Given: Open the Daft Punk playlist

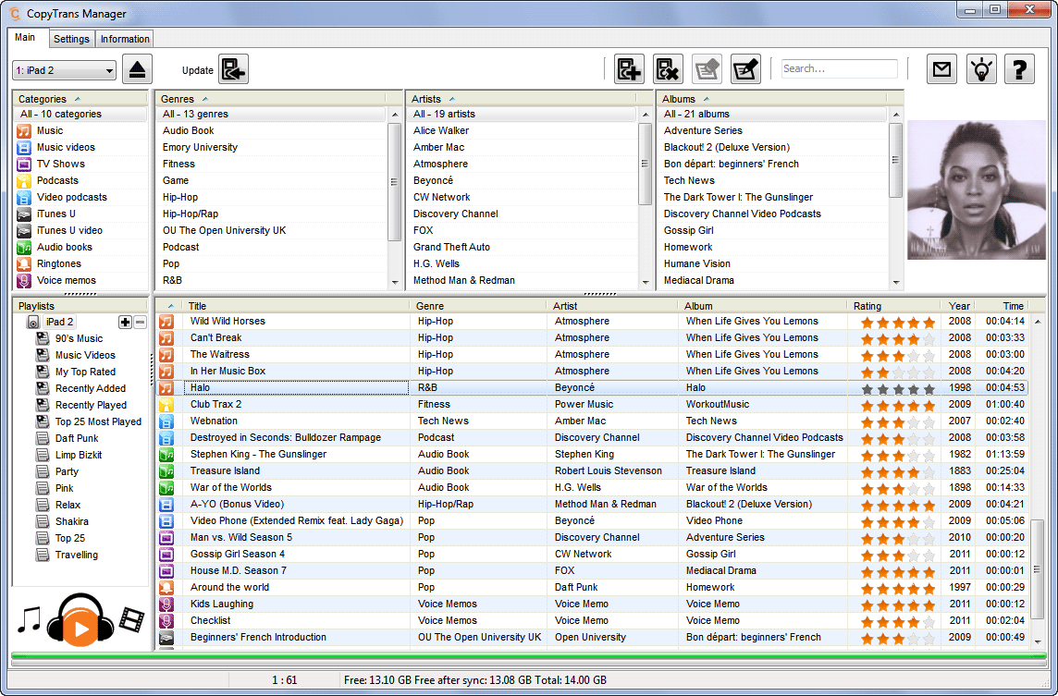Looking at the screenshot, I should click(76, 438).
